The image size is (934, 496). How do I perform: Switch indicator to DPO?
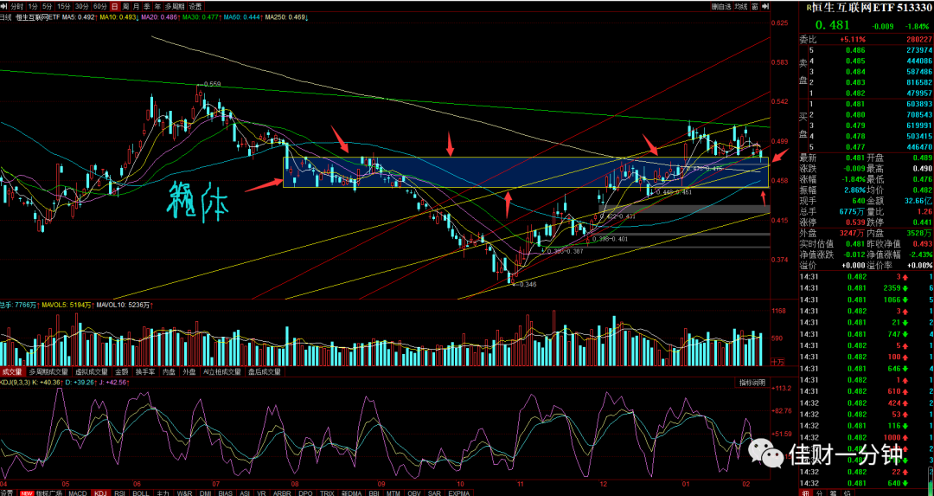coord(305,493)
